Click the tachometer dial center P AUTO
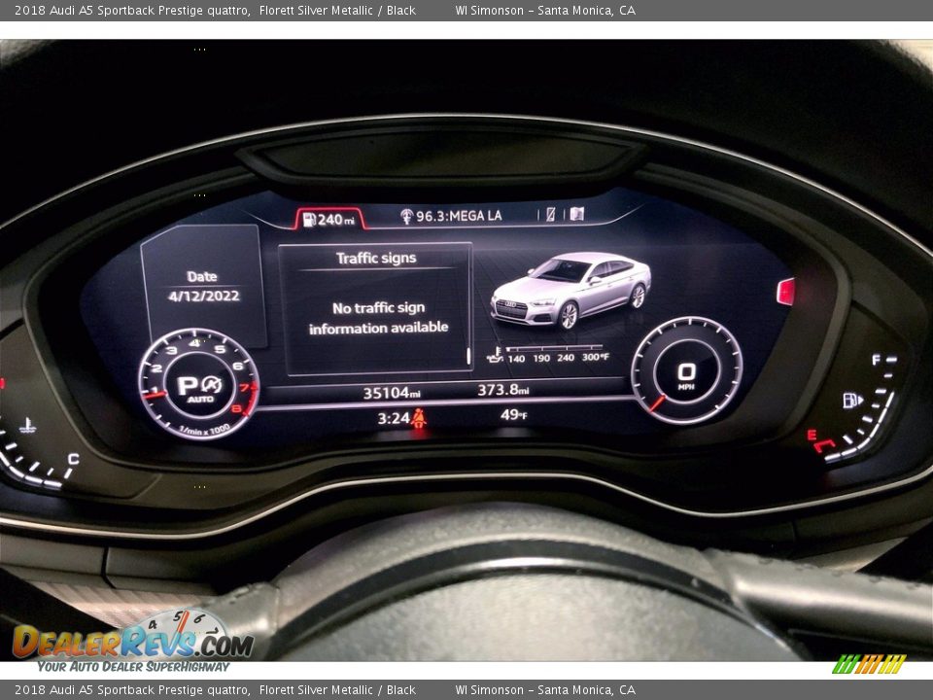The image size is (933, 700). click(200, 388)
